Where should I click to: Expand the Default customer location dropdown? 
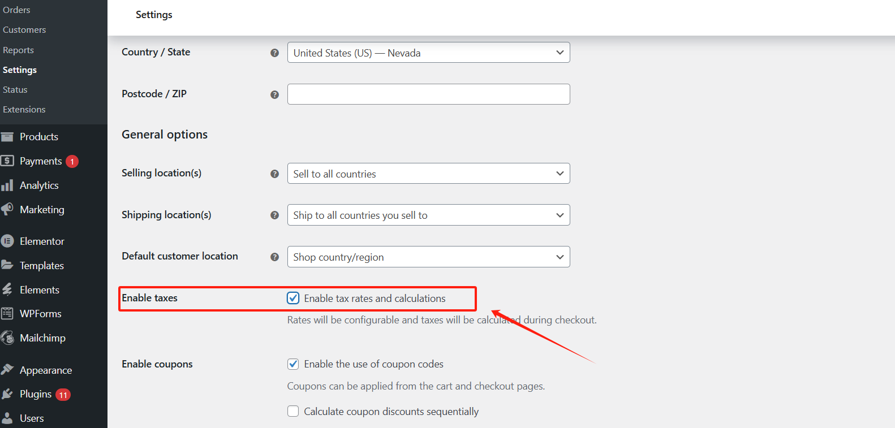[x=428, y=257]
